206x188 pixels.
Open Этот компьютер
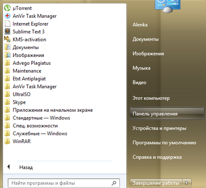click(151, 98)
